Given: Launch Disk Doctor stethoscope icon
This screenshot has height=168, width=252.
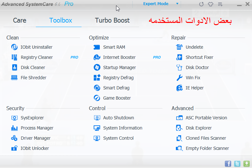Looking at the screenshot, I should [179, 68].
